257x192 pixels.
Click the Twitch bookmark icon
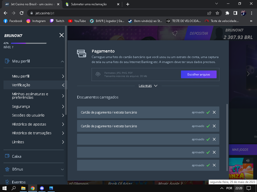pyautogui.click(x=52, y=21)
